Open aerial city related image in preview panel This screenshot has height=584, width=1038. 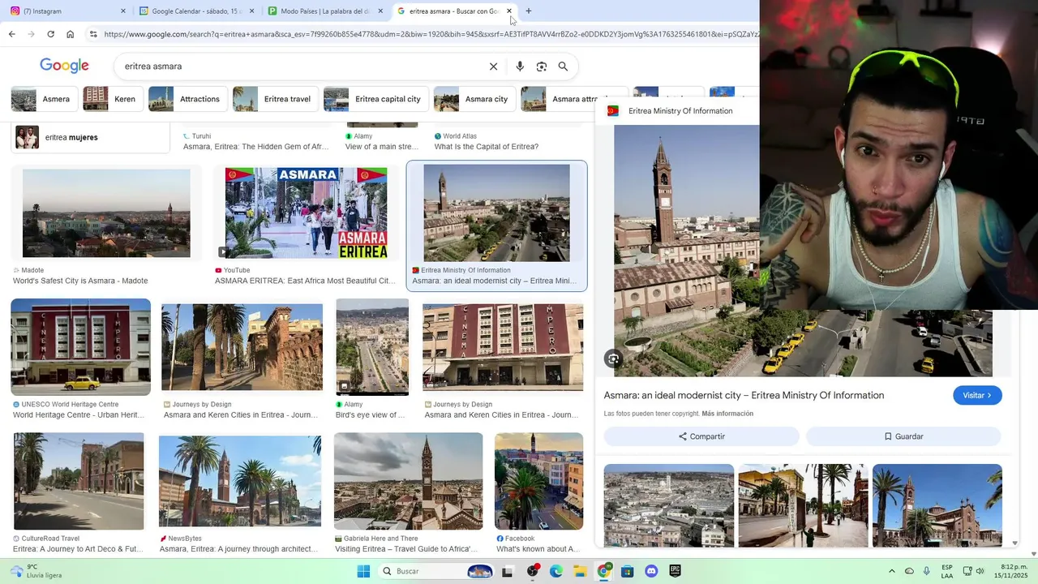[669, 505]
